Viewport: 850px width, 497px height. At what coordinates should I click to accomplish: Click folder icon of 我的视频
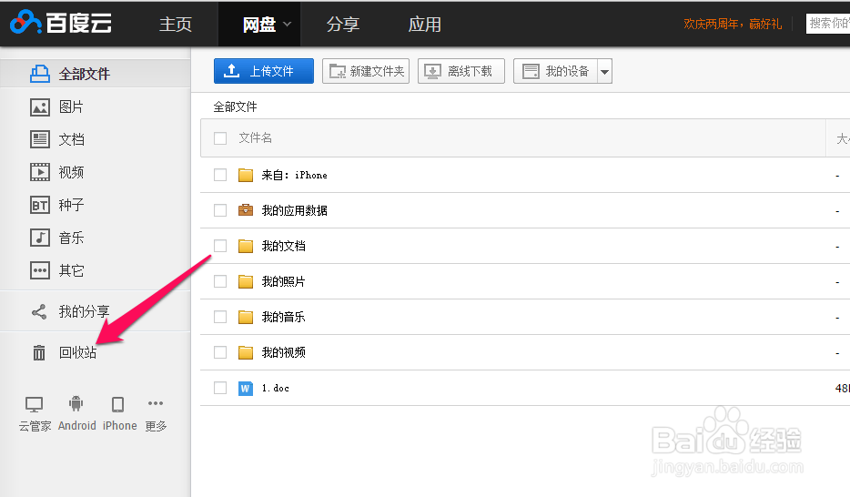pyautogui.click(x=246, y=353)
